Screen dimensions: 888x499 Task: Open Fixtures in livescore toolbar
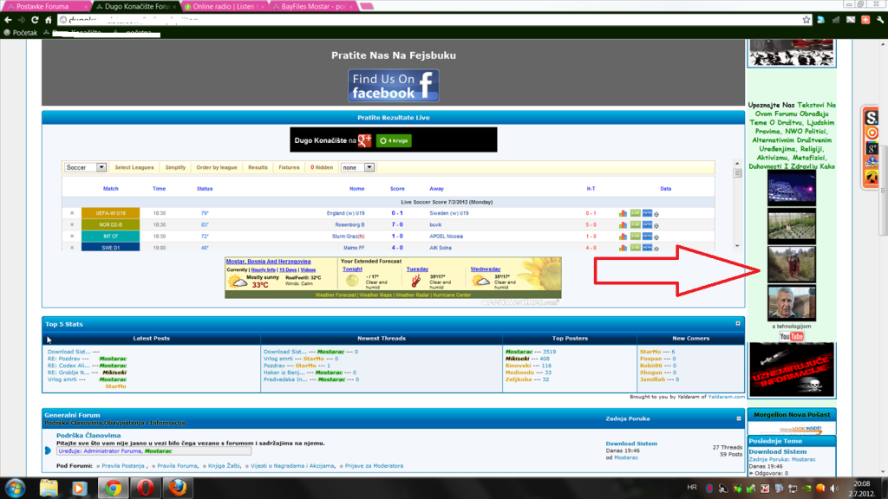[x=289, y=167]
